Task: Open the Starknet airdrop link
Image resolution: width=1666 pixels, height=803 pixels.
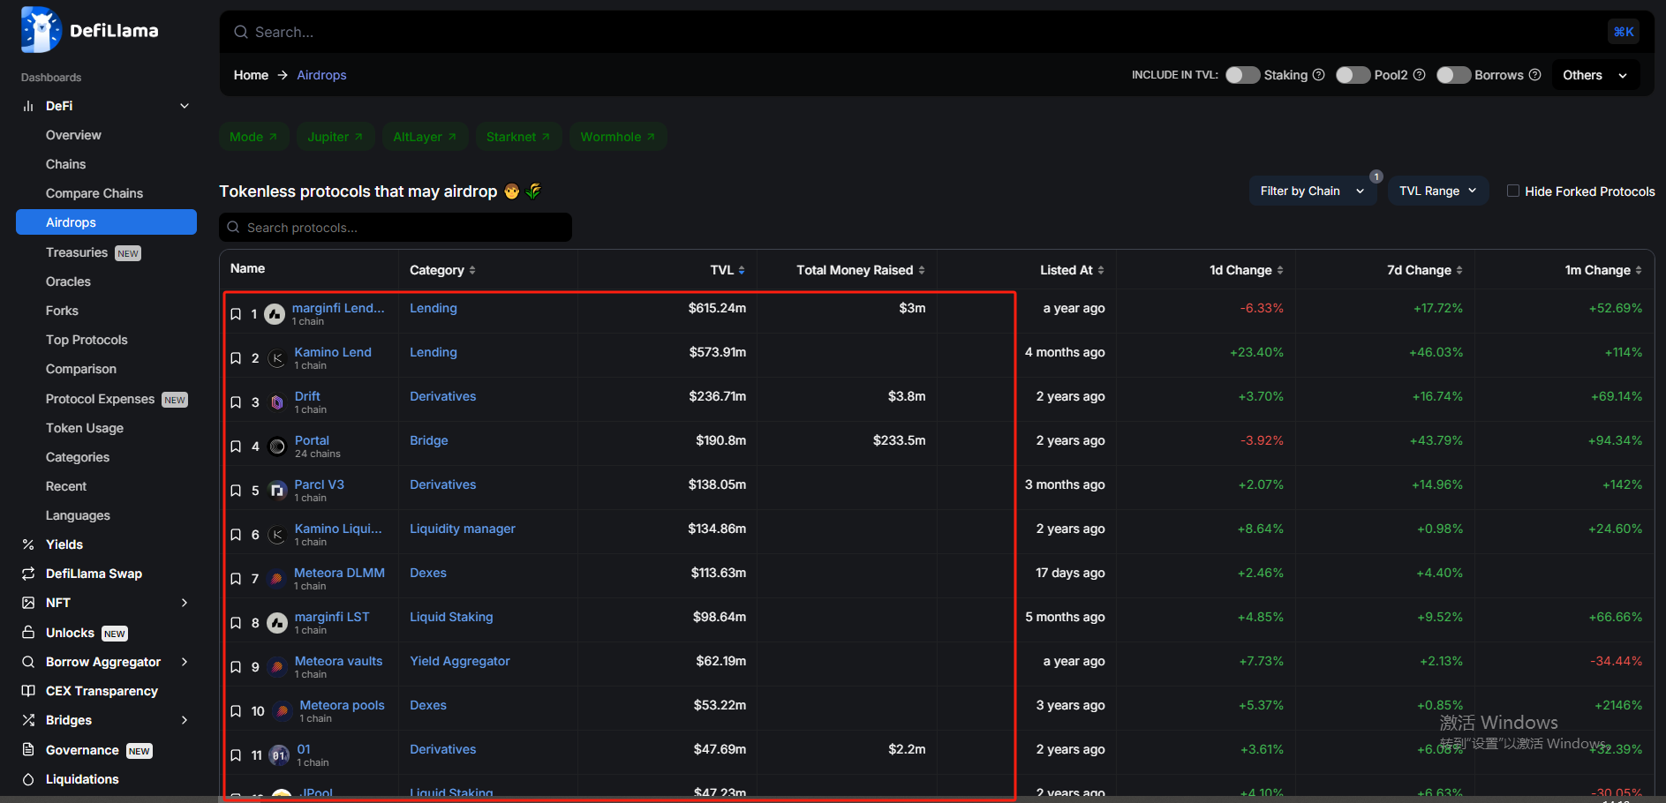Action: [x=518, y=137]
